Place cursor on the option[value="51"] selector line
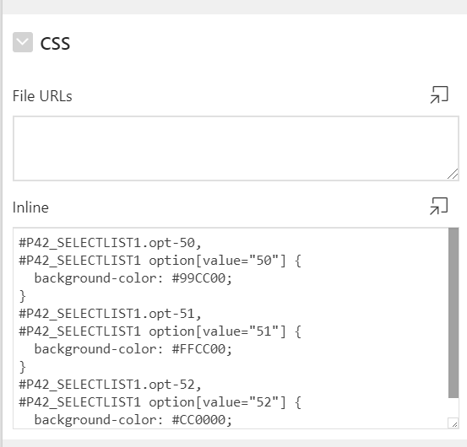Image resolution: width=467 pixels, height=447 pixels. [160, 331]
